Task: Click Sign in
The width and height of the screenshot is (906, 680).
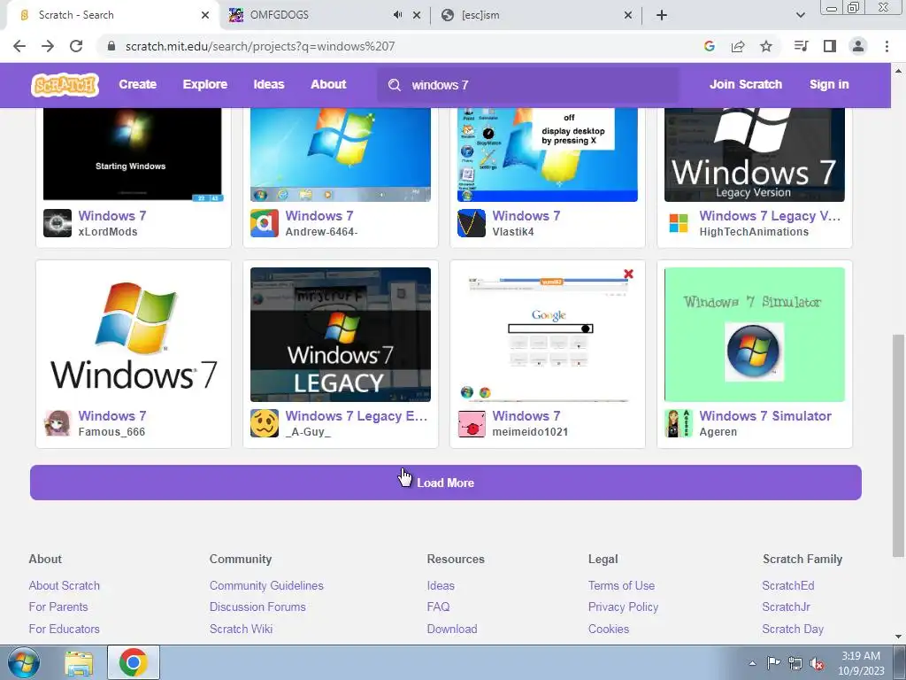Action: pyautogui.click(x=829, y=84)
